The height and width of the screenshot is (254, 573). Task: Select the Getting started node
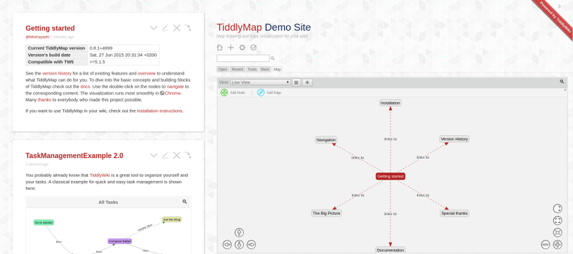[390, 177]
